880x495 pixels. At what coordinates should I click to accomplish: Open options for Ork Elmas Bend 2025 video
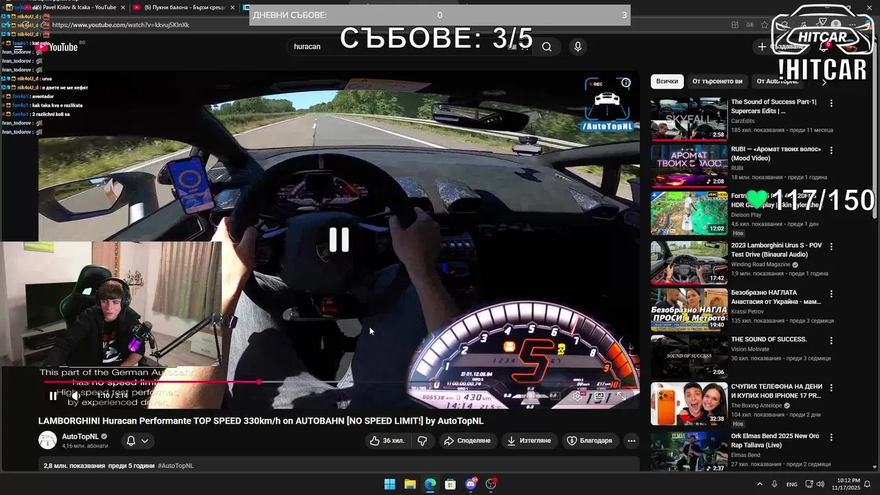(831, 437)
